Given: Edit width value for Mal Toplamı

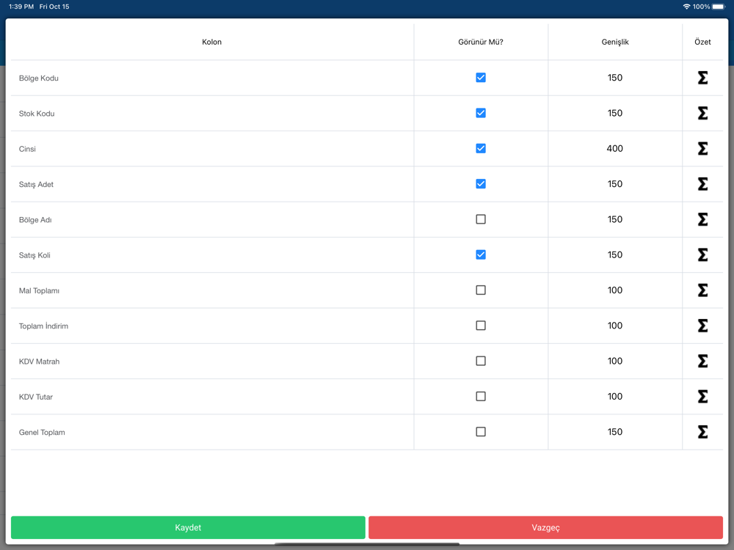Looking at the screenshot, I should point(615,290).
